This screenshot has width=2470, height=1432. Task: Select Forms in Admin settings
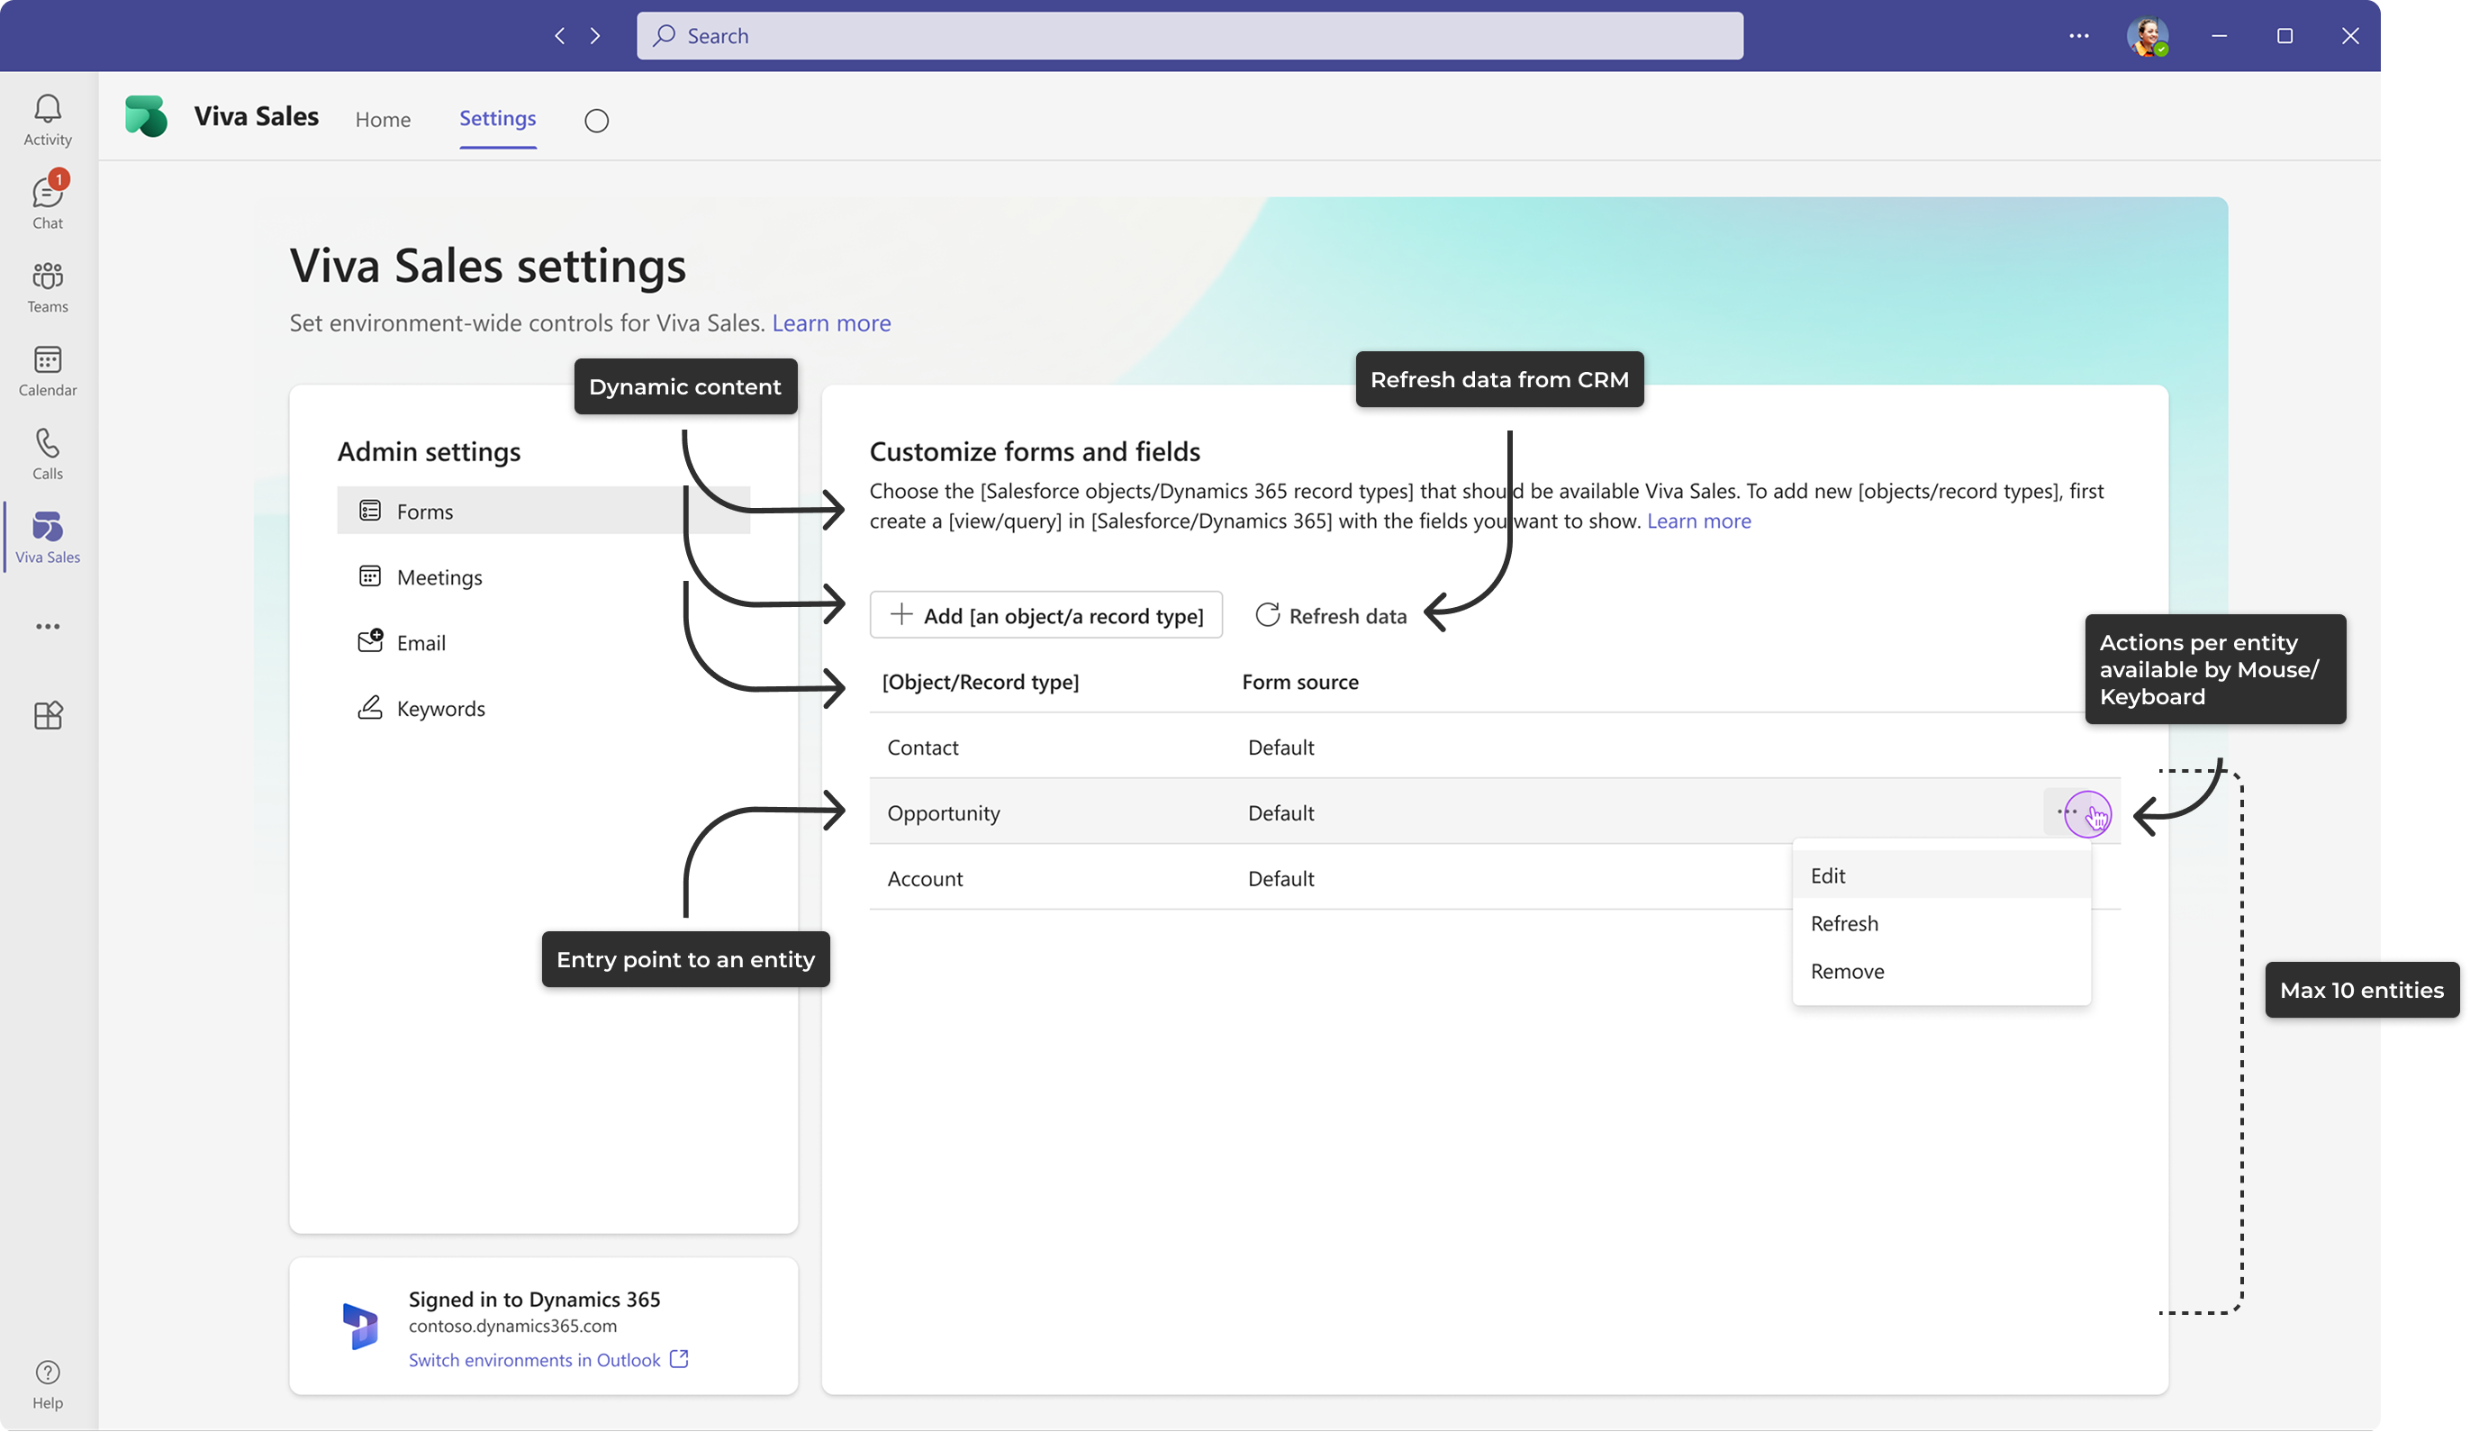click(x=543, y=511)
